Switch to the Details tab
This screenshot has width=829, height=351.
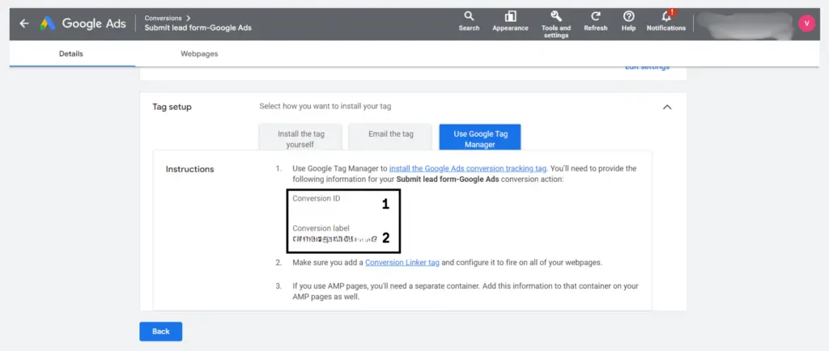pyautogui.click(x=71, y=54)
